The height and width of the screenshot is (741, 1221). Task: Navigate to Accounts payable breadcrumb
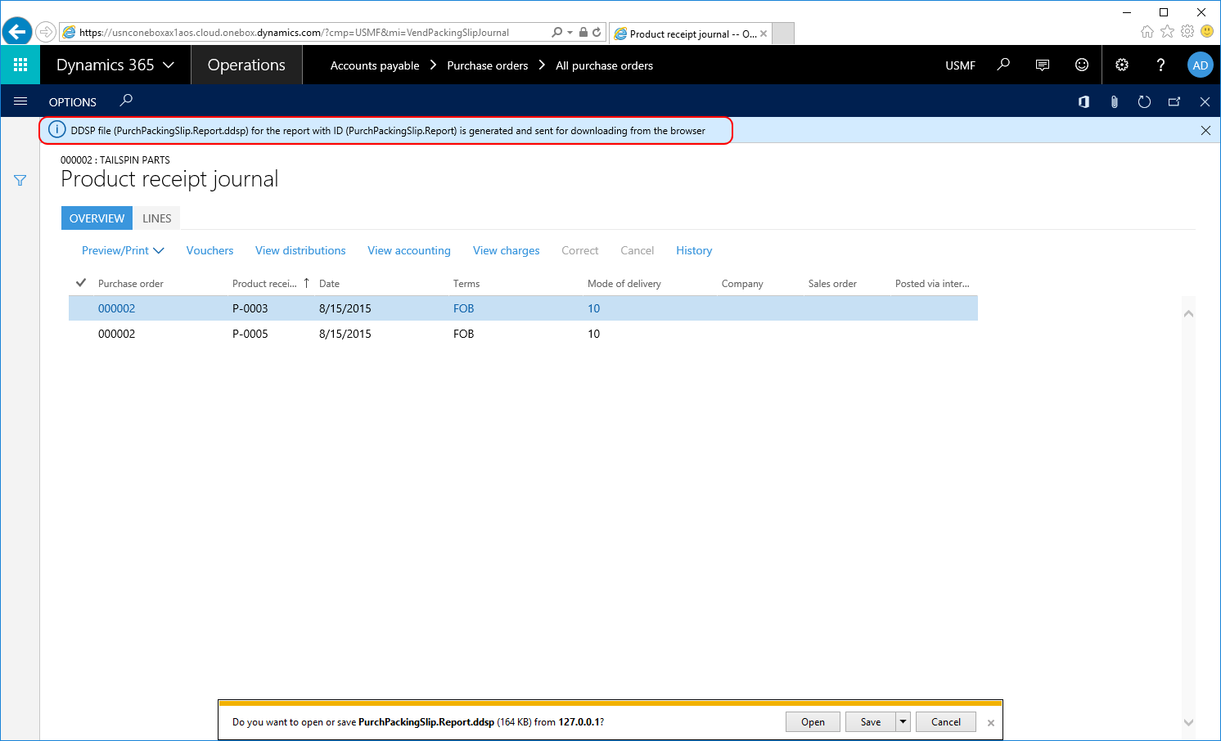[x=375, y=65]
